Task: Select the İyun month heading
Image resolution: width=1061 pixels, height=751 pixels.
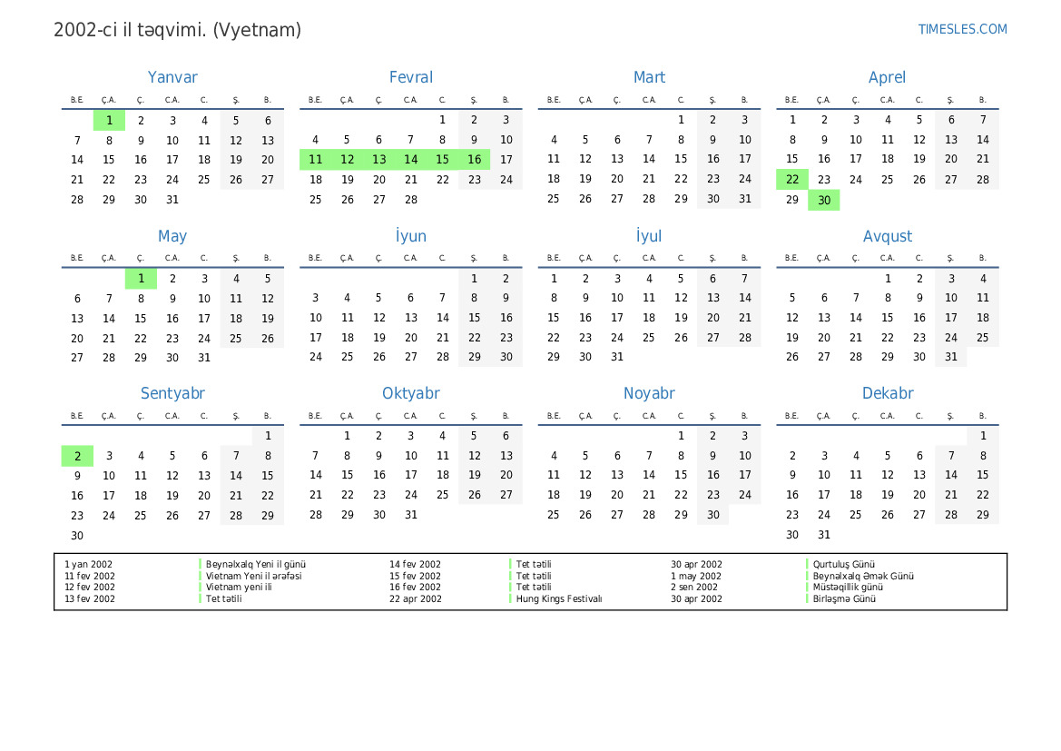Action: (411, 236)
